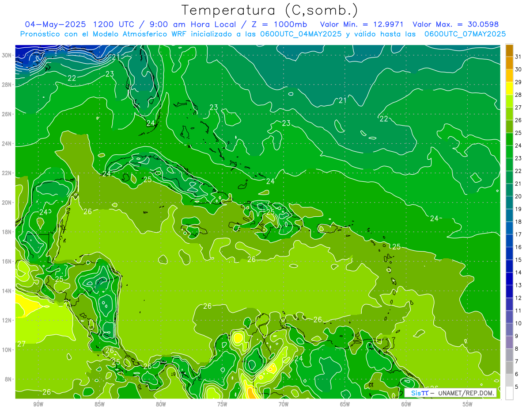This screenshot has width=530, height=410.
Task: Click the color scale label 9
Action: click(517, 336)
